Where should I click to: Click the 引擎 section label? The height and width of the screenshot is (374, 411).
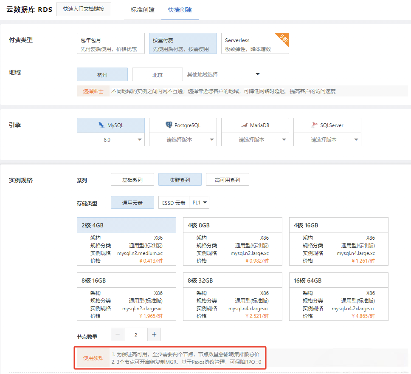coord(15,125)
